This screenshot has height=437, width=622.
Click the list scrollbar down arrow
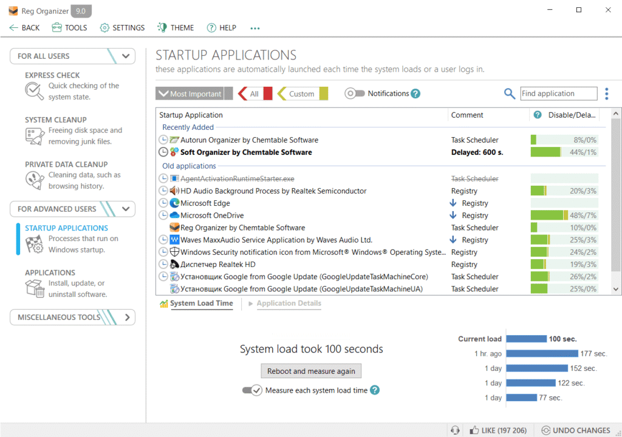(616, 289)
